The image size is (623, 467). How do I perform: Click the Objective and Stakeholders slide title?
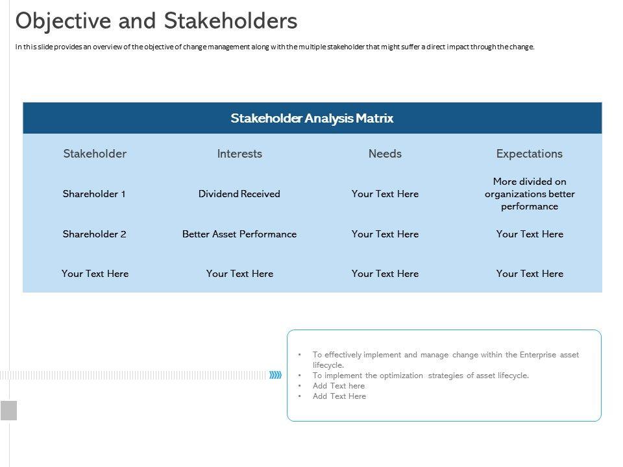click(x=156, y=21)
